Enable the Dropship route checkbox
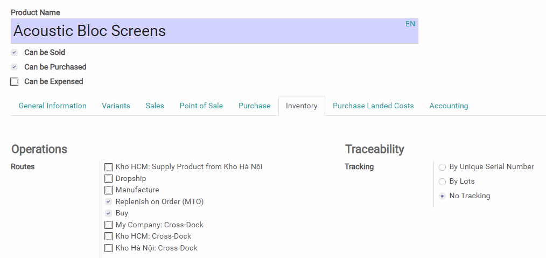This screenshot has height=258, width=546. click(x=109, y=178)
